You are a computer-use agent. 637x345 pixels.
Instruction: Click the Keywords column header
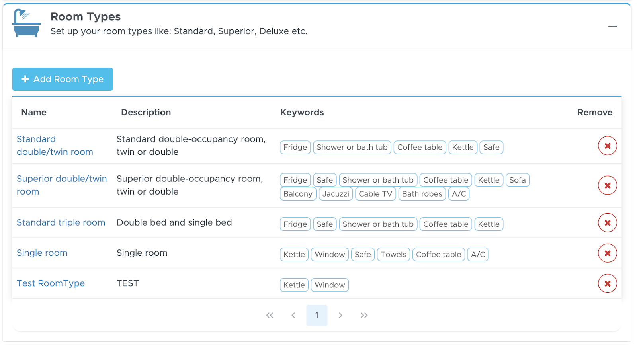pos(302,113)
